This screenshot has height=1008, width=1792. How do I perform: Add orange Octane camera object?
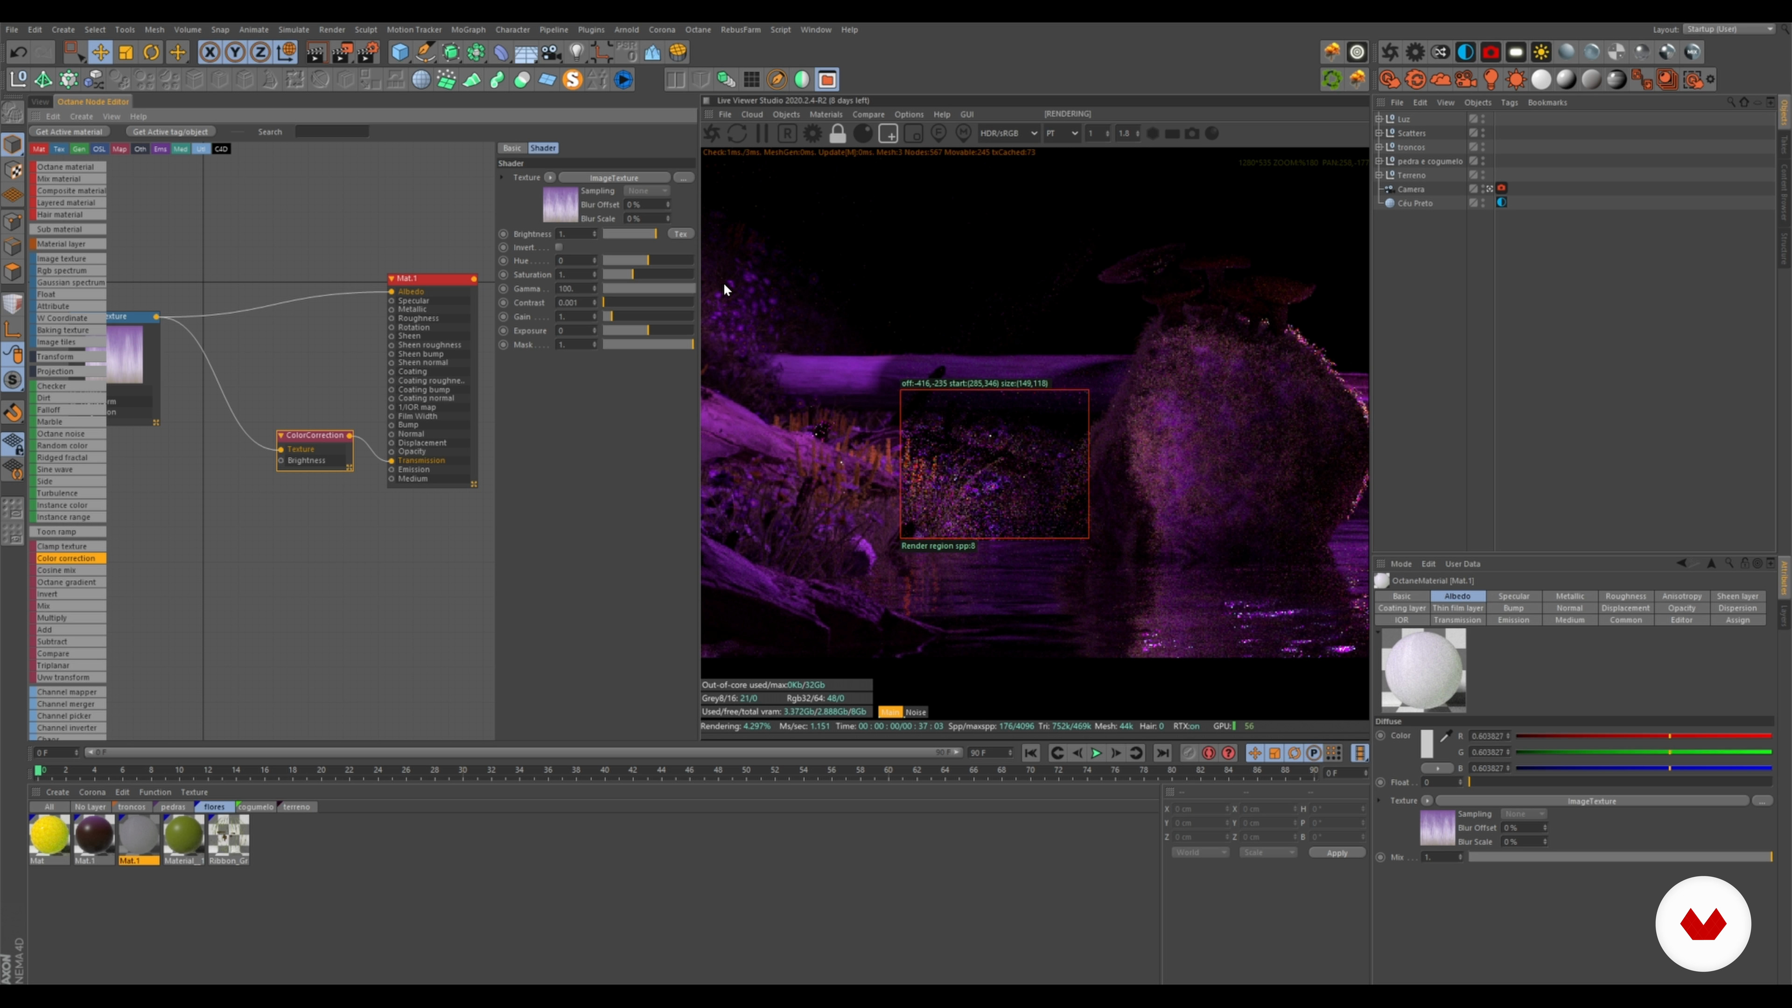1466,80
